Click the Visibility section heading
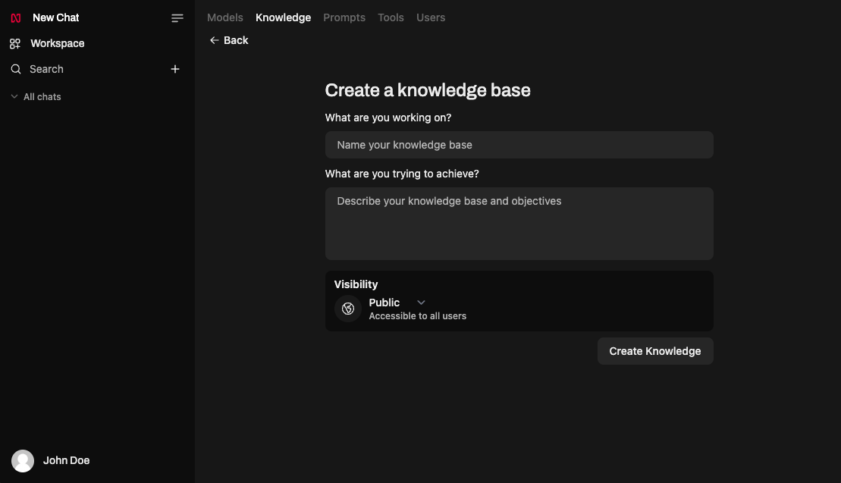 (x=356, y=284)
